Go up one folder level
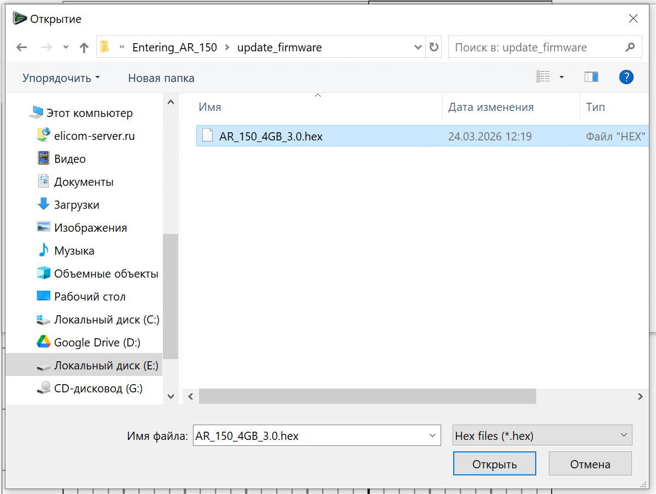This screenshot has width=656, height=494. (x=84, y=48)
